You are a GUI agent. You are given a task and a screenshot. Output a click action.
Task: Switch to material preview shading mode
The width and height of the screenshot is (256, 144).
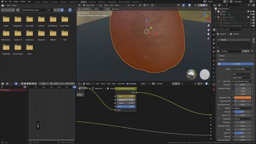click(x=204, y=5)
